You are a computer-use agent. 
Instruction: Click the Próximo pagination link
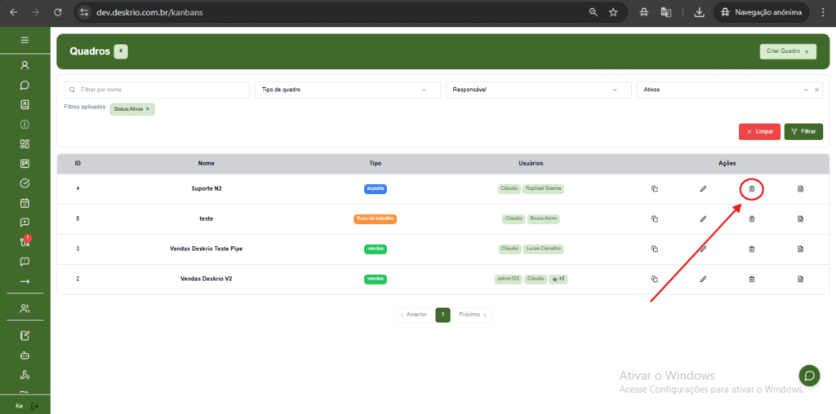pyautogui.click(x=473, y=315)
